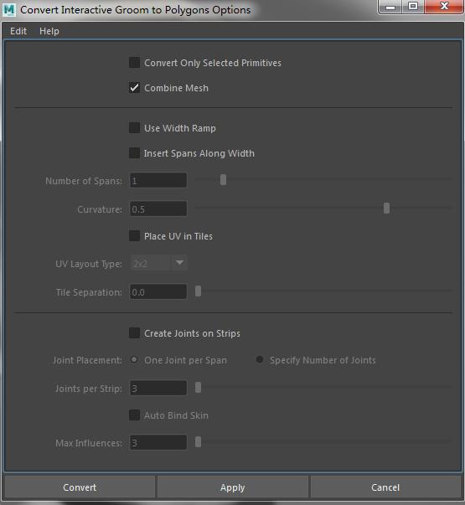465x505 pixels.
Task: Choose Specify Number of Joints option
Action: [x=260, y=359]
